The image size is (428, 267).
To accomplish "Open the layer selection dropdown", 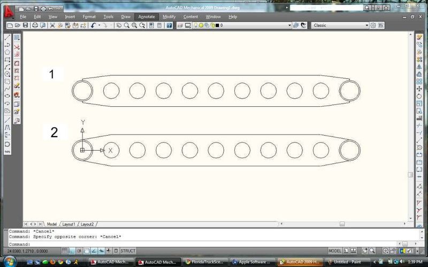I will (289, 25).
